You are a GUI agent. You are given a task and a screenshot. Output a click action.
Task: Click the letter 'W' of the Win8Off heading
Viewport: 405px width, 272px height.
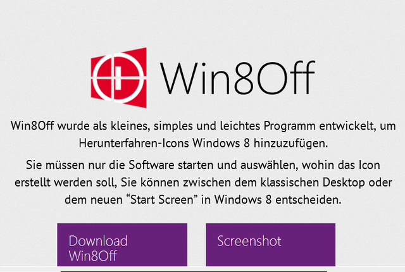(177, 78)
